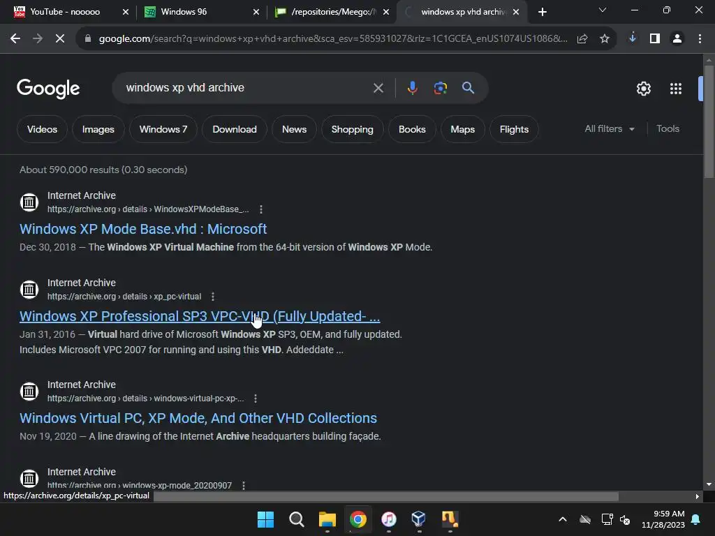Open Windows Virtual PC, XP Mode collections link
Image resolution: width=715 pixels, height=536 pixels.
pyautogui.click(x=198, y=418)
